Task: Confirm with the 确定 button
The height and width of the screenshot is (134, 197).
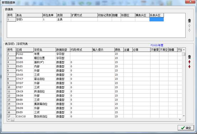Action: (186, 128)
